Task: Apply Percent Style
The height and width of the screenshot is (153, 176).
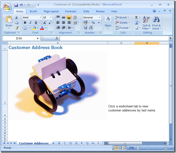Action: [93, 22]
